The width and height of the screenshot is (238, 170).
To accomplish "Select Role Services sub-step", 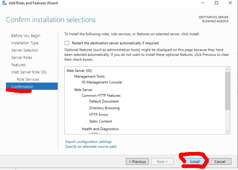I will (x=28, y=79).
